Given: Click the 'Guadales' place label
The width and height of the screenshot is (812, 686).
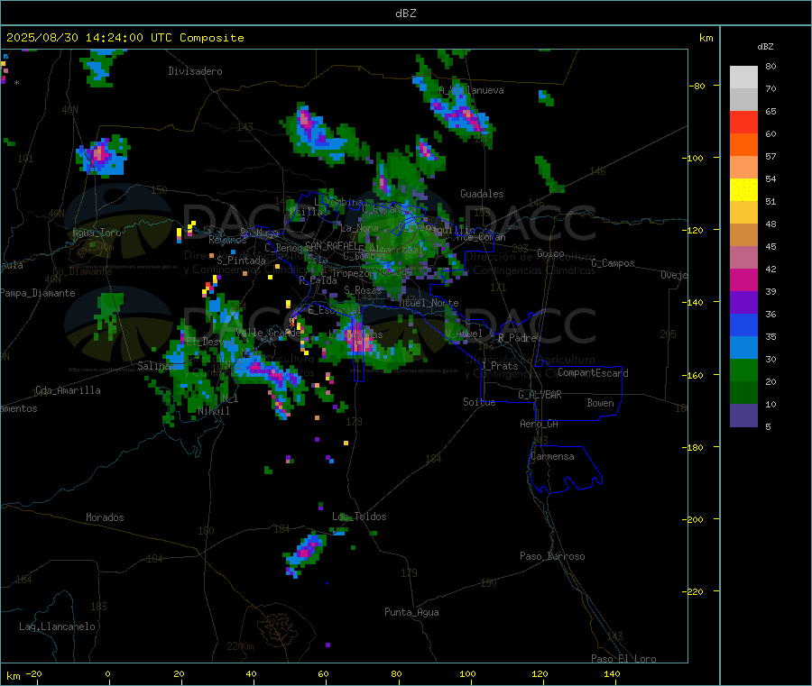Looking at the screenshot, I should (x=482, y=194).
